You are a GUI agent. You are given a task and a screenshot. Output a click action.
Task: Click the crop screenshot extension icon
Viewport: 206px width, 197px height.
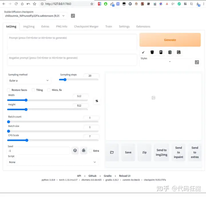[x=191, y=4]
